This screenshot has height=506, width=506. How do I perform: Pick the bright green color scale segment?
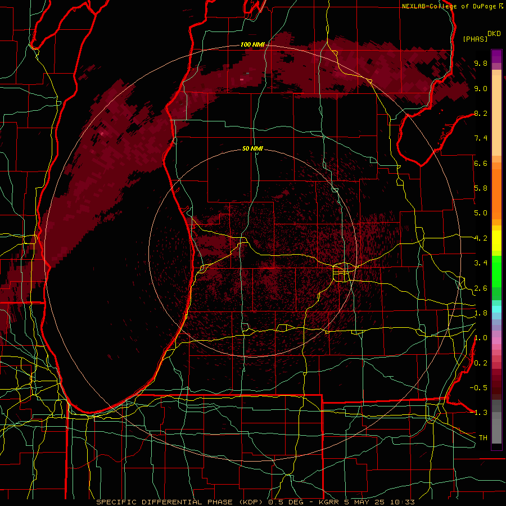tap(496, 272)
